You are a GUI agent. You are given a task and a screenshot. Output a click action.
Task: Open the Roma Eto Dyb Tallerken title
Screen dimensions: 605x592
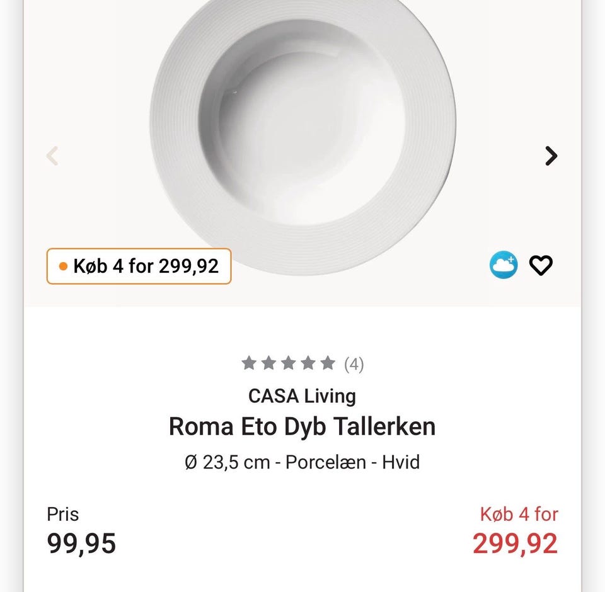pos(302,426)
